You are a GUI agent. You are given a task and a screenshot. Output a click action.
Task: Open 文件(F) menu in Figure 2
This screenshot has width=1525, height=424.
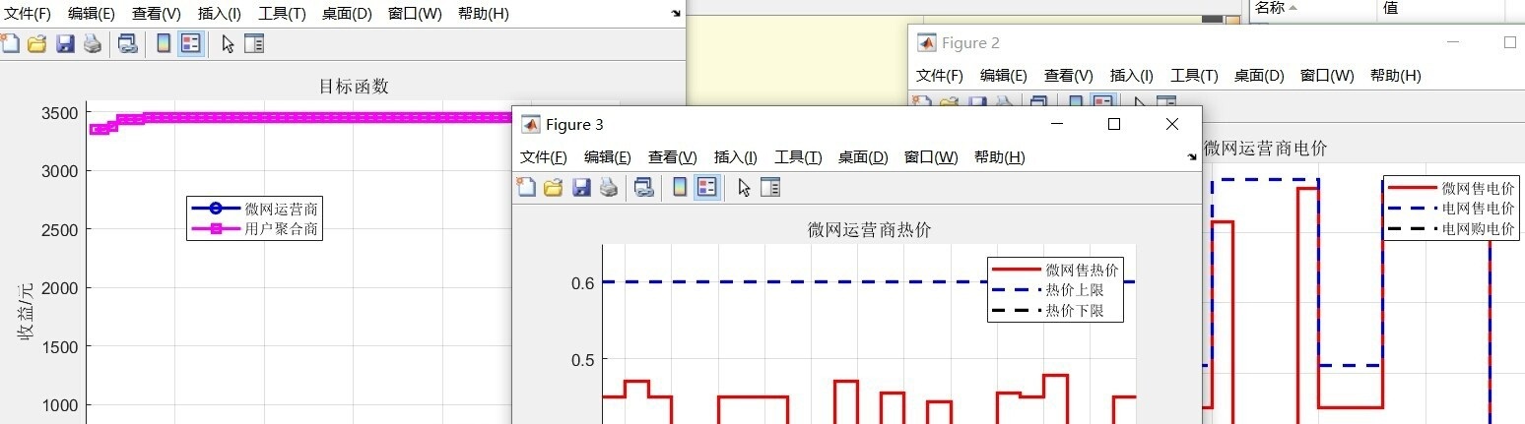940,76
